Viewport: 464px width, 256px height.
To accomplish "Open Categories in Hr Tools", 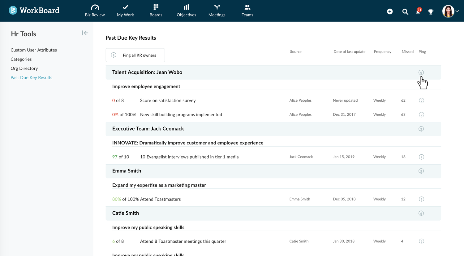I will (x=21, y=59).
